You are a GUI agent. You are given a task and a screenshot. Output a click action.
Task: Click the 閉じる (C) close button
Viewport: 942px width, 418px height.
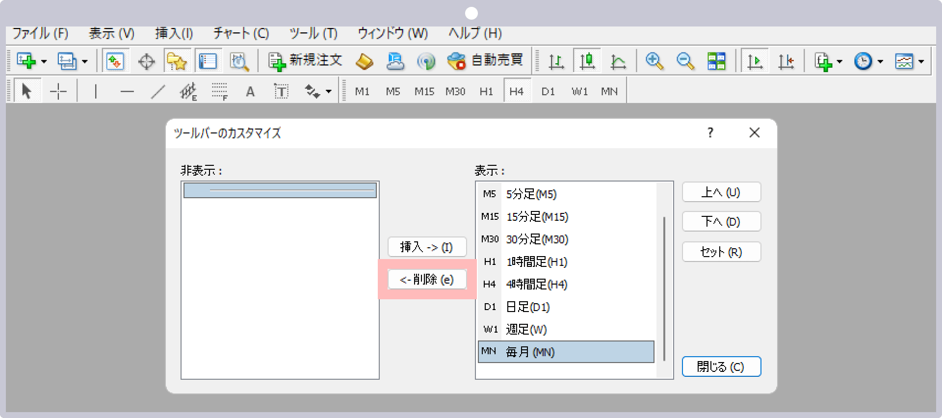[721, 366]
